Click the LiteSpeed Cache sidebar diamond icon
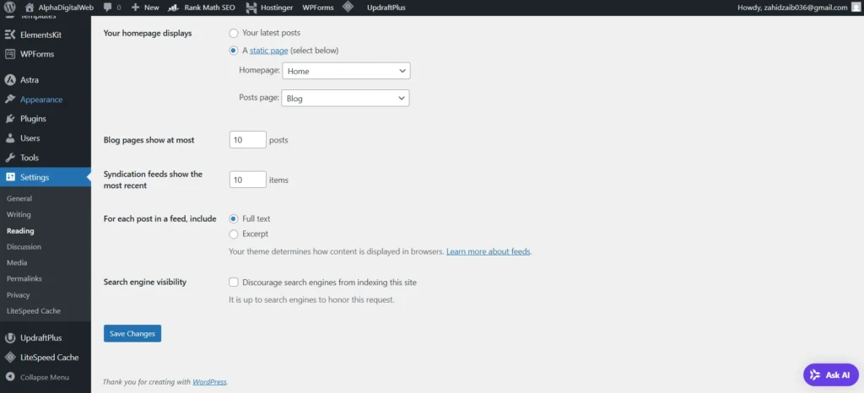The width and height of the screenshot is (864, 393). click(x=10, y=358)
